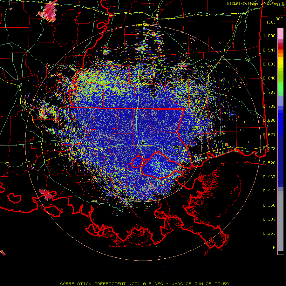Click the [CC] legend heading

[x=271, y=22]
